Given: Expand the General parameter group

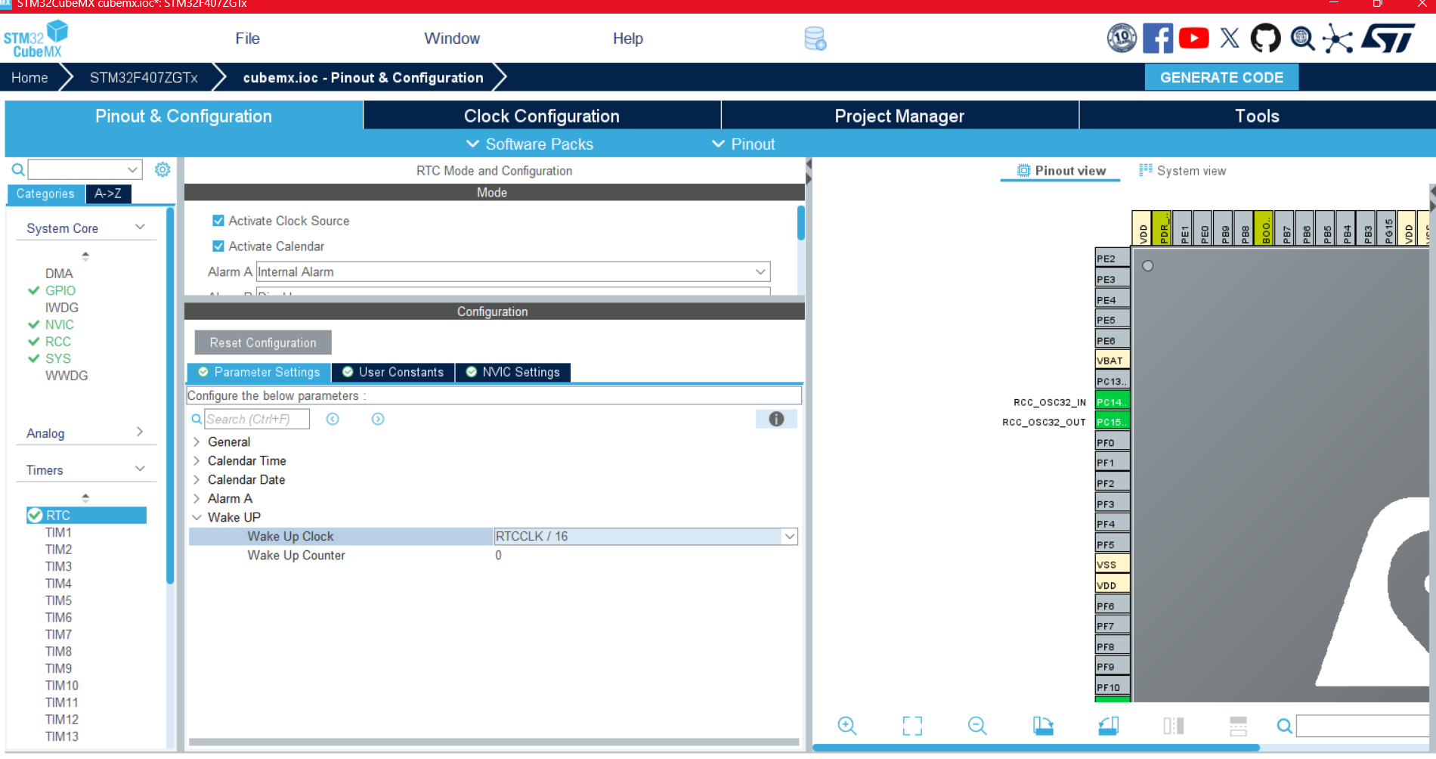Looking at the screenshot, I should (x=197, y=442).
